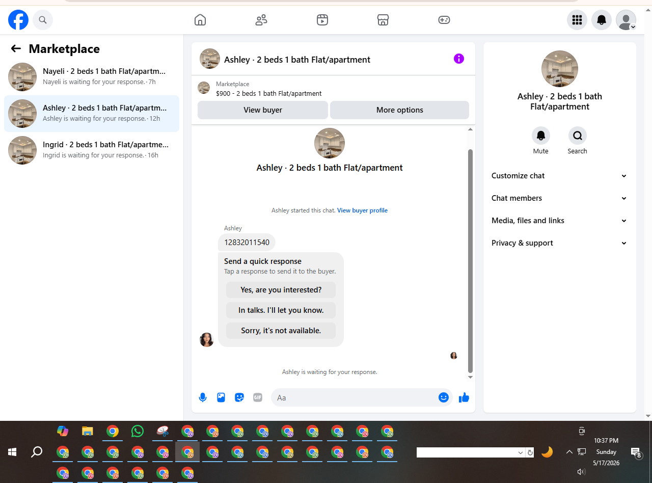Open Windows taskbar search
This screenshot has height=483, width=652.
click(x=37, y=452)
